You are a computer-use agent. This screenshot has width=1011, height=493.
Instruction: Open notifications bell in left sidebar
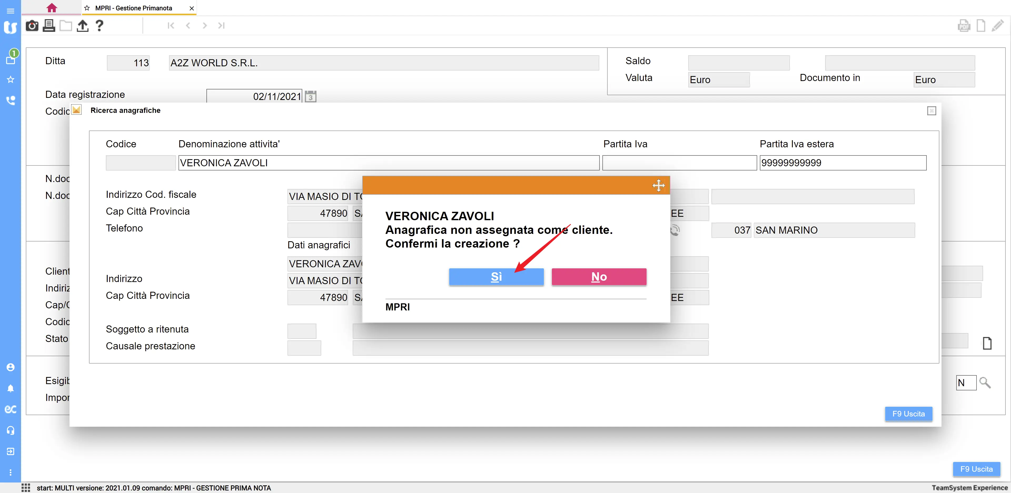coord(11,388)
